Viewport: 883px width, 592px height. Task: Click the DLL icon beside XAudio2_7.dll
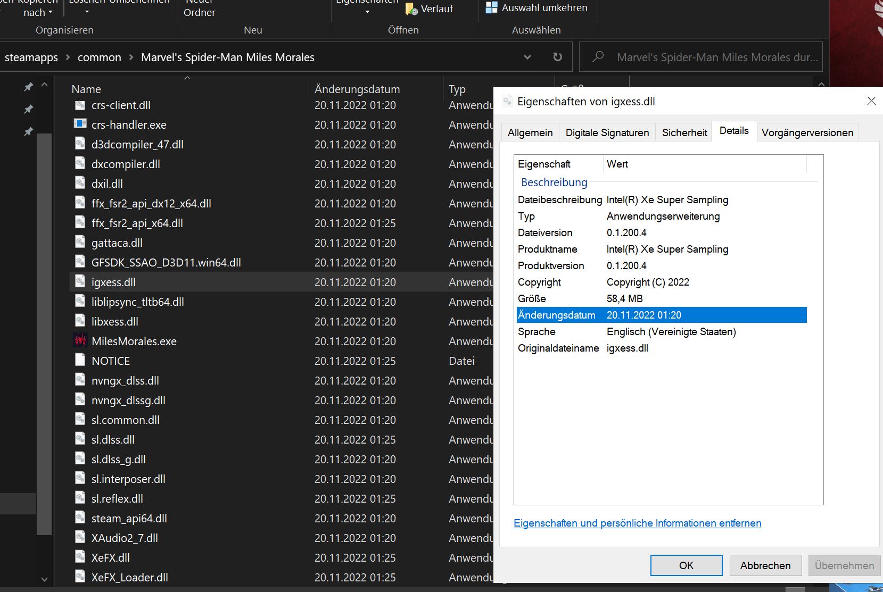80,537
